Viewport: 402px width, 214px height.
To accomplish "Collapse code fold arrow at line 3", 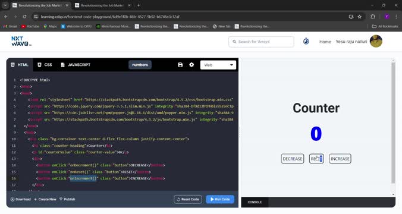I will [17, 93].
